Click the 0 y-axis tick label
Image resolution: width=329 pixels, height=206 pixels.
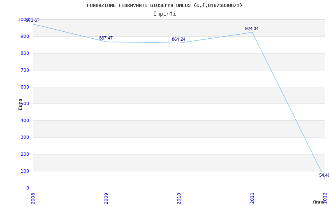point(28,188)
